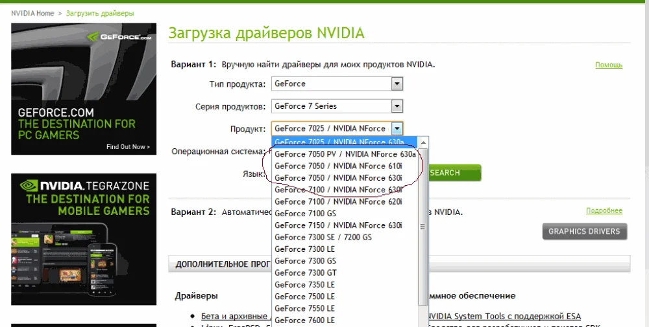The height and width of the screenshot is (327, 649).
Task: Open the GeForce.com PC gamers banner
Action: coord(84,89)
